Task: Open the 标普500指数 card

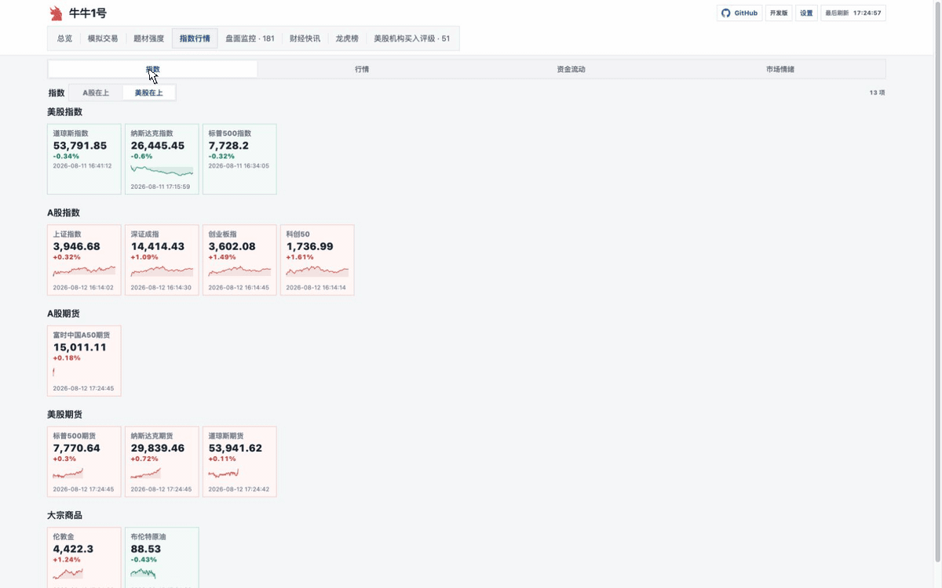Action: 239,159
